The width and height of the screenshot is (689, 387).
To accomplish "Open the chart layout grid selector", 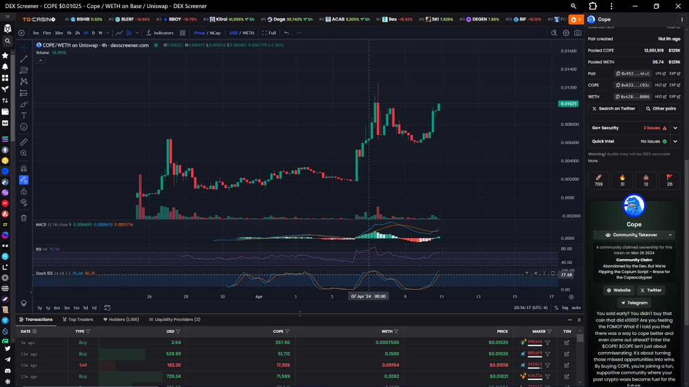I will [x=183, y=33].
